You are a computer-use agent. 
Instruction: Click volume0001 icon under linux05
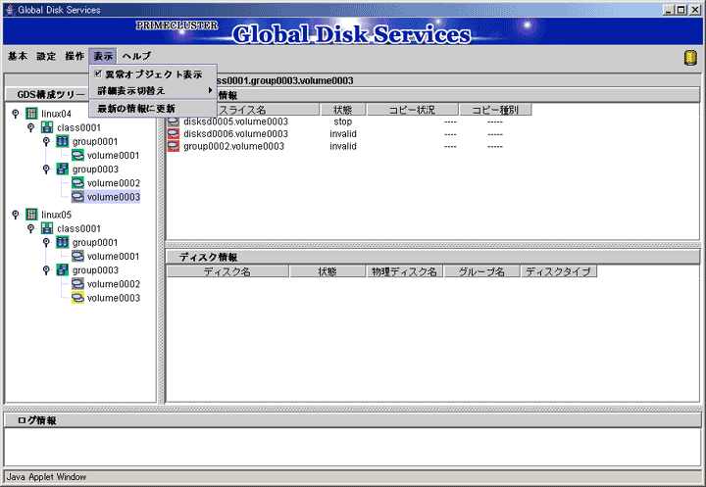(x=77, y=256)
